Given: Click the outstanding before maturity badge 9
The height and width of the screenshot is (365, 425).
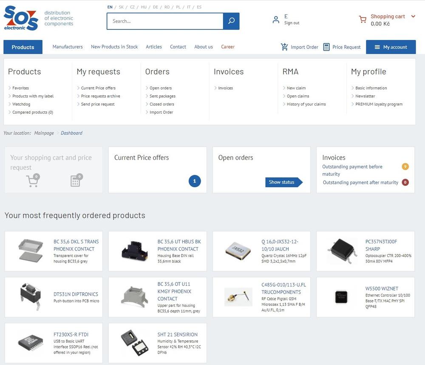Looking at the screenshot, I should click(405, 166).
